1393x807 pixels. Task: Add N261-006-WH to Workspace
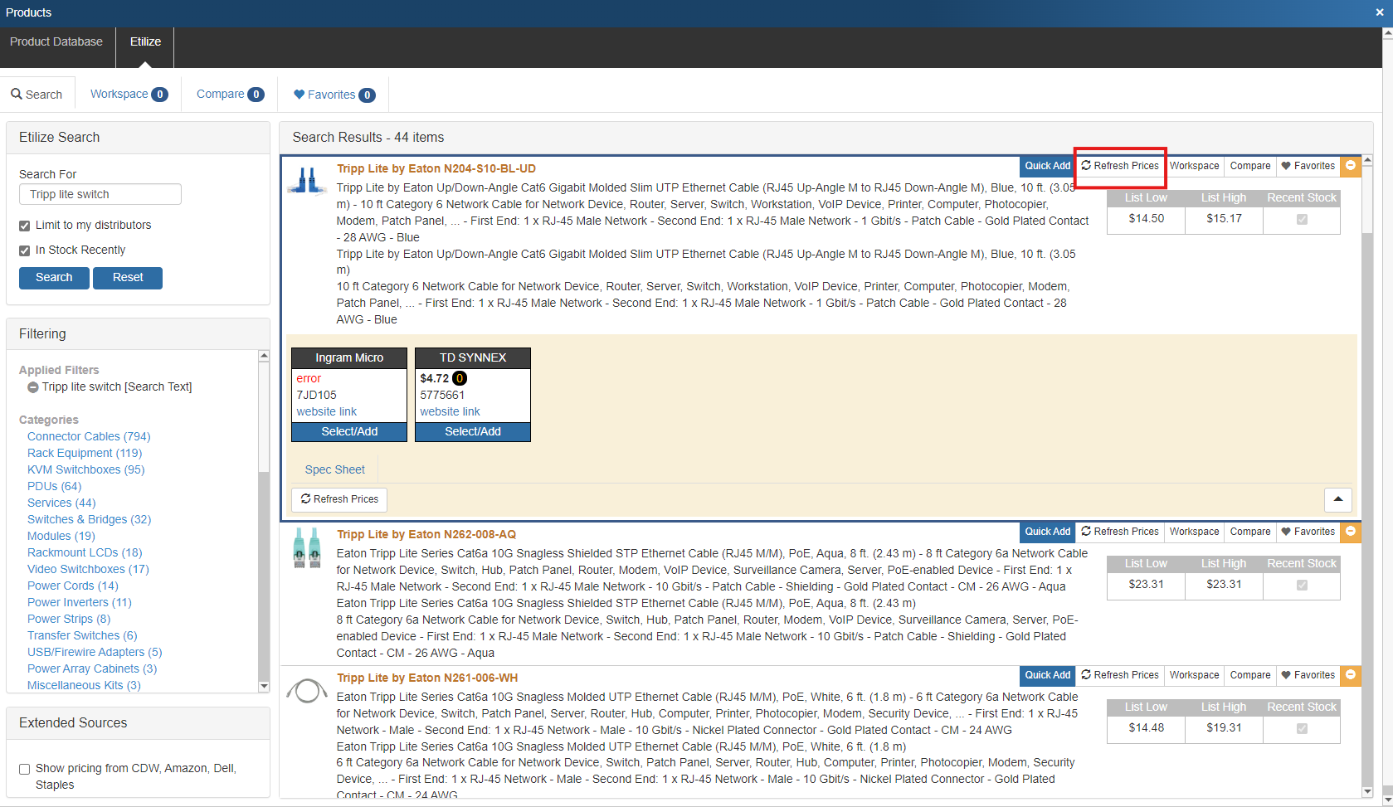(1195, 675)
